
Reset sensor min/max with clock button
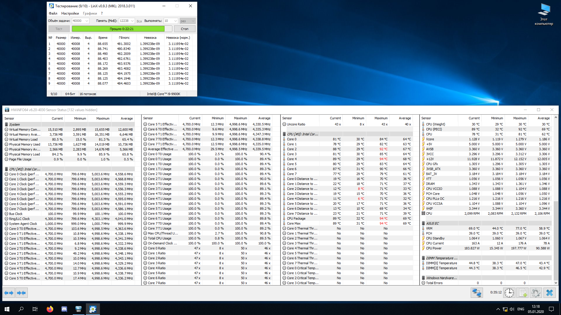pyautogui.click(x=509, y=293)
